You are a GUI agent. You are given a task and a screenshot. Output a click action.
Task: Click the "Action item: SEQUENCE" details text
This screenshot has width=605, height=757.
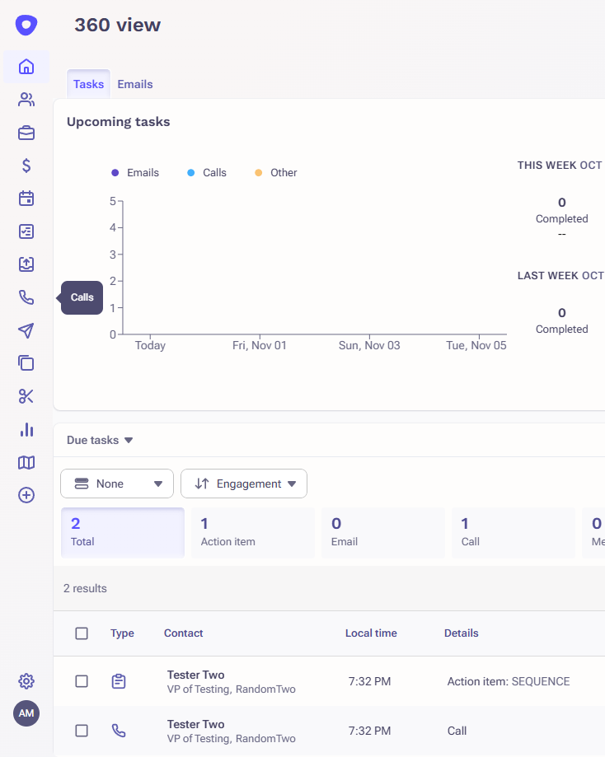pyautogui.click(x=509, y=681)
